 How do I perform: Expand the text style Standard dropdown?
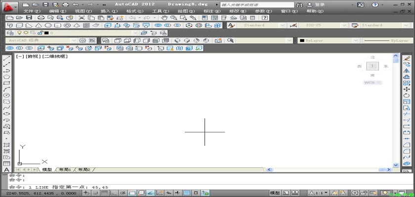[x=282, y=25]
